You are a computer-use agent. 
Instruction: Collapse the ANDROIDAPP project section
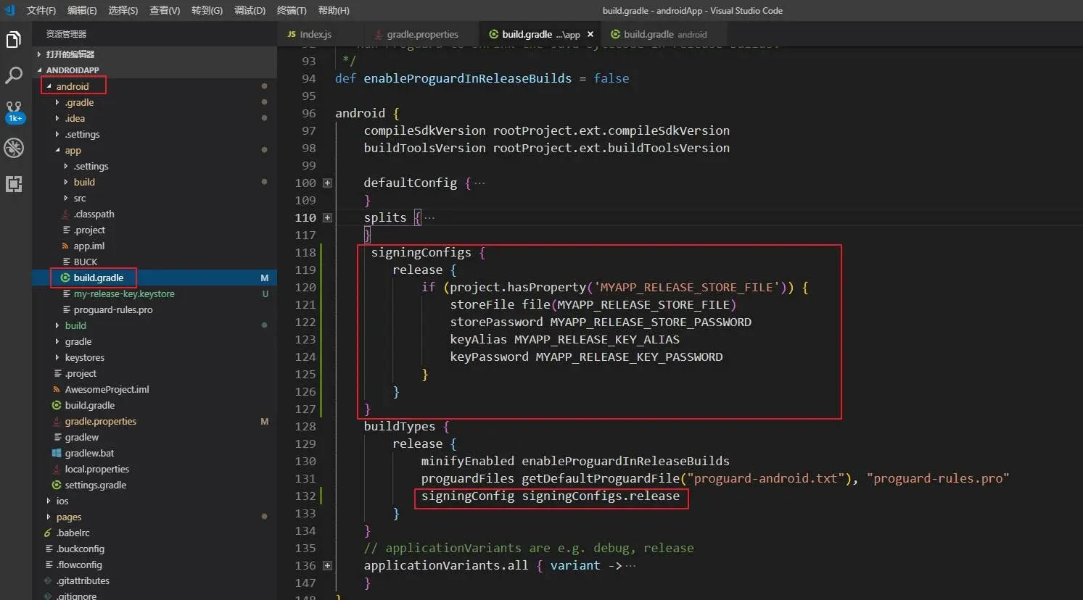coord(39,70)
